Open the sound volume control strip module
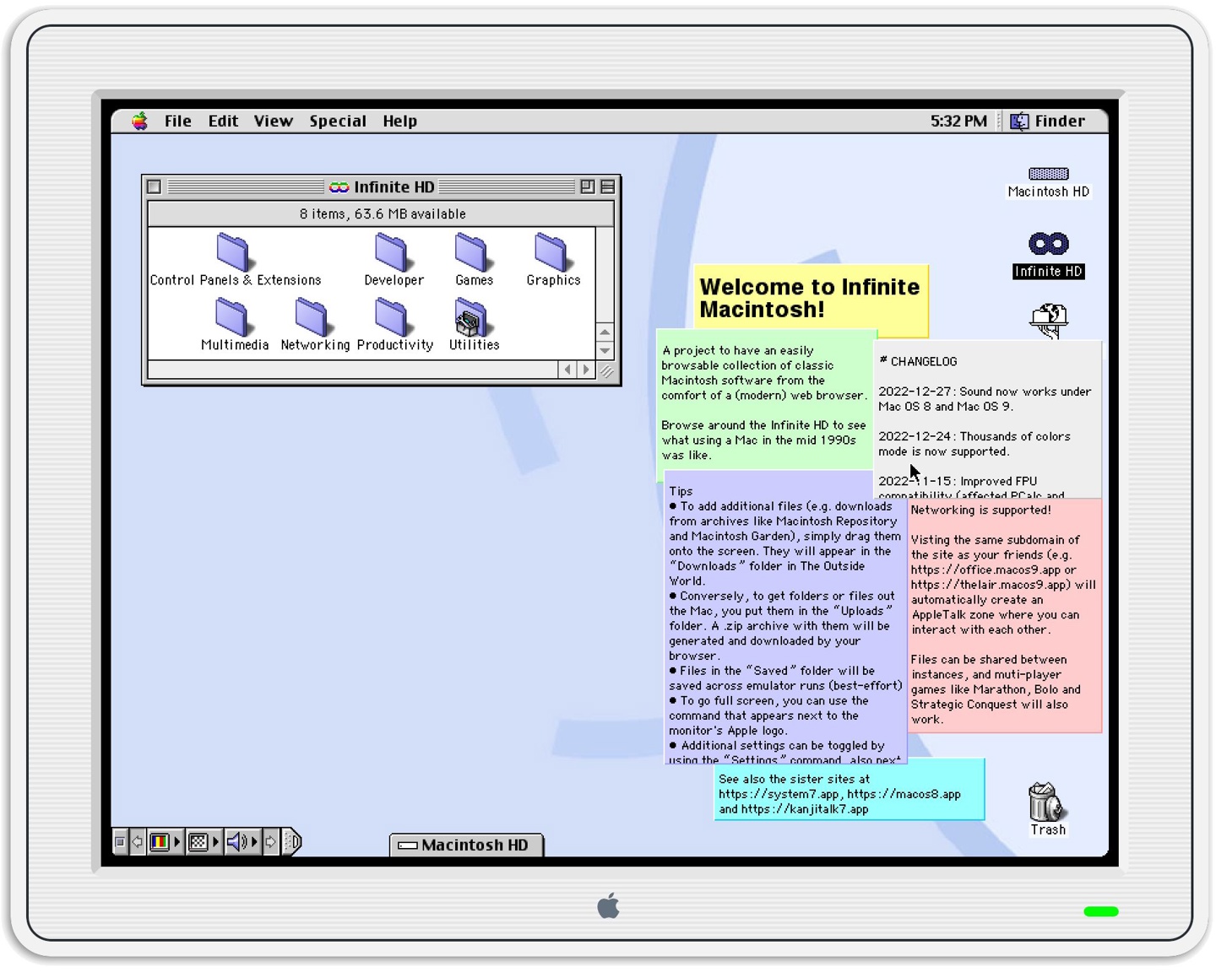The image size is (1216, 972). pyautogui.click(x=242, y=841)
